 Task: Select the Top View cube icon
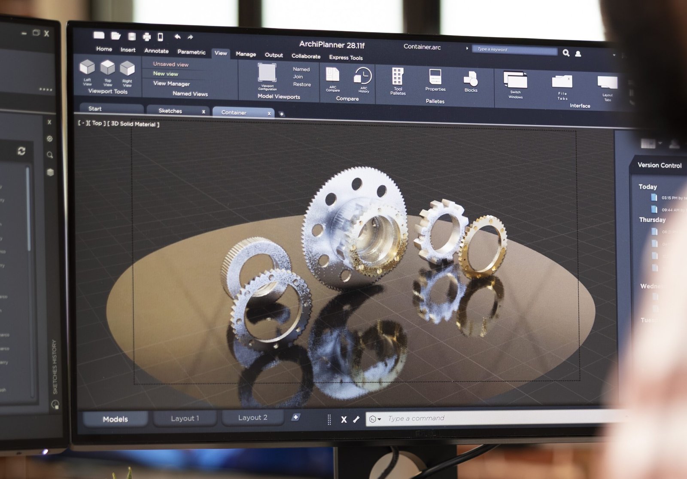[107, 68]
